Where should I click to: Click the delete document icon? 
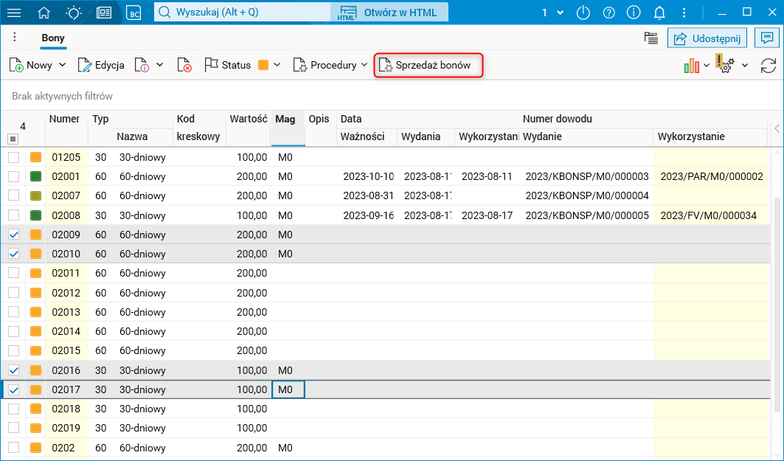(184, 65)
